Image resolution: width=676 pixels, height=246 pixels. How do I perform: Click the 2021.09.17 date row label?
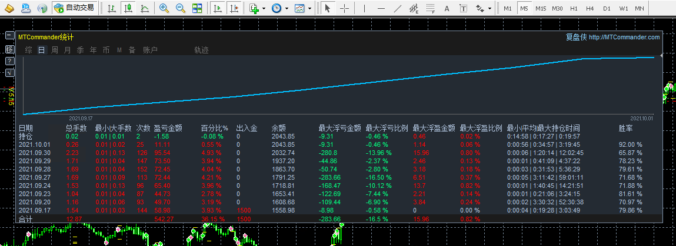[35, 210]
